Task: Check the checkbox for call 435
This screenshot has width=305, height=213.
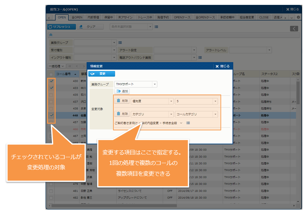Action: click(51, 94)
